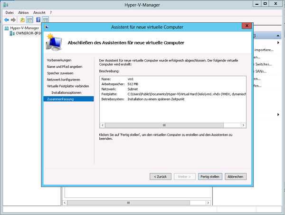Select the Hyper-V-Manager tree node
The height and width of the screenshot is (215, 285).
tap(25, 28)
